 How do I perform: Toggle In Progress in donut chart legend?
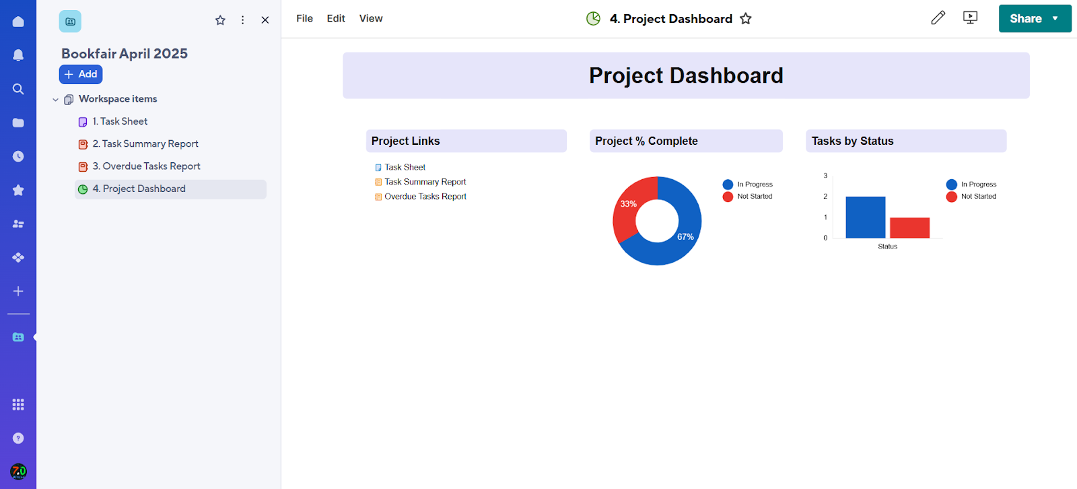point(747,185)
